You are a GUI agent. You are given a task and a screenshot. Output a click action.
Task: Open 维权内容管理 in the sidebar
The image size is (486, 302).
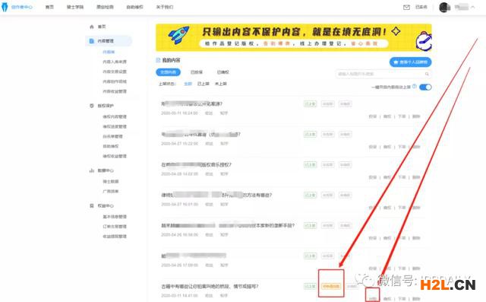pos(115,116)
